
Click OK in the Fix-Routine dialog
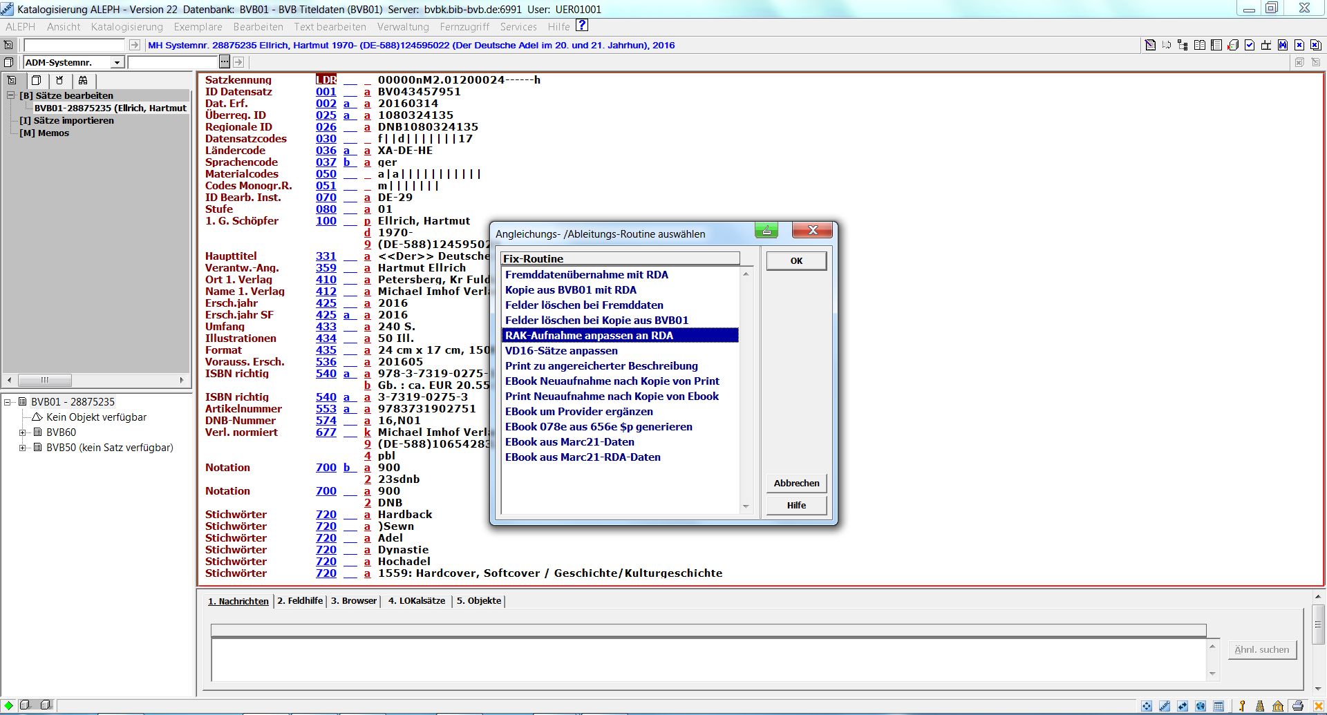[x=796, y=261]
